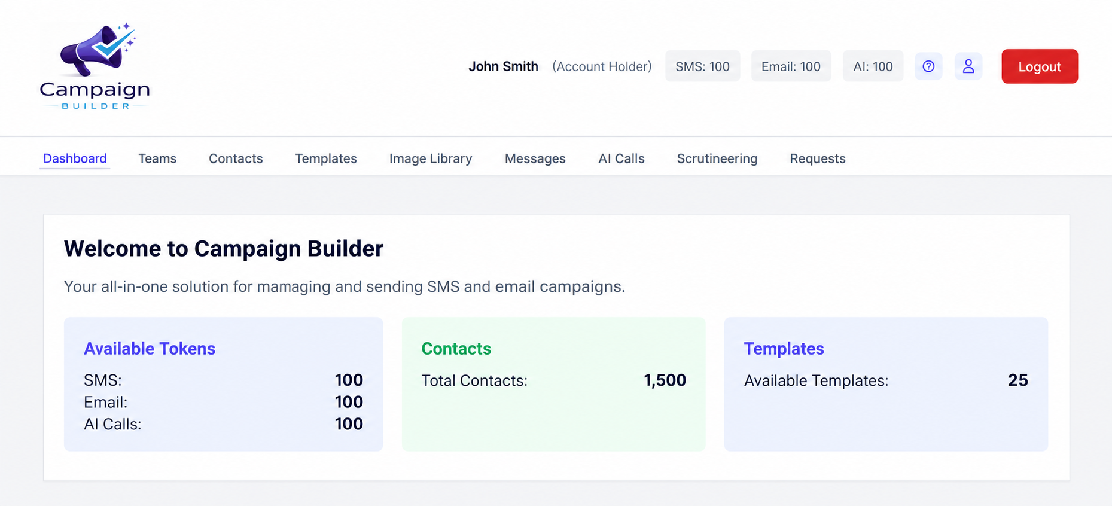This screenshot has height=506, width=1112.
Task: Switch to the Templates tab
Action: (x=326, y=158)
